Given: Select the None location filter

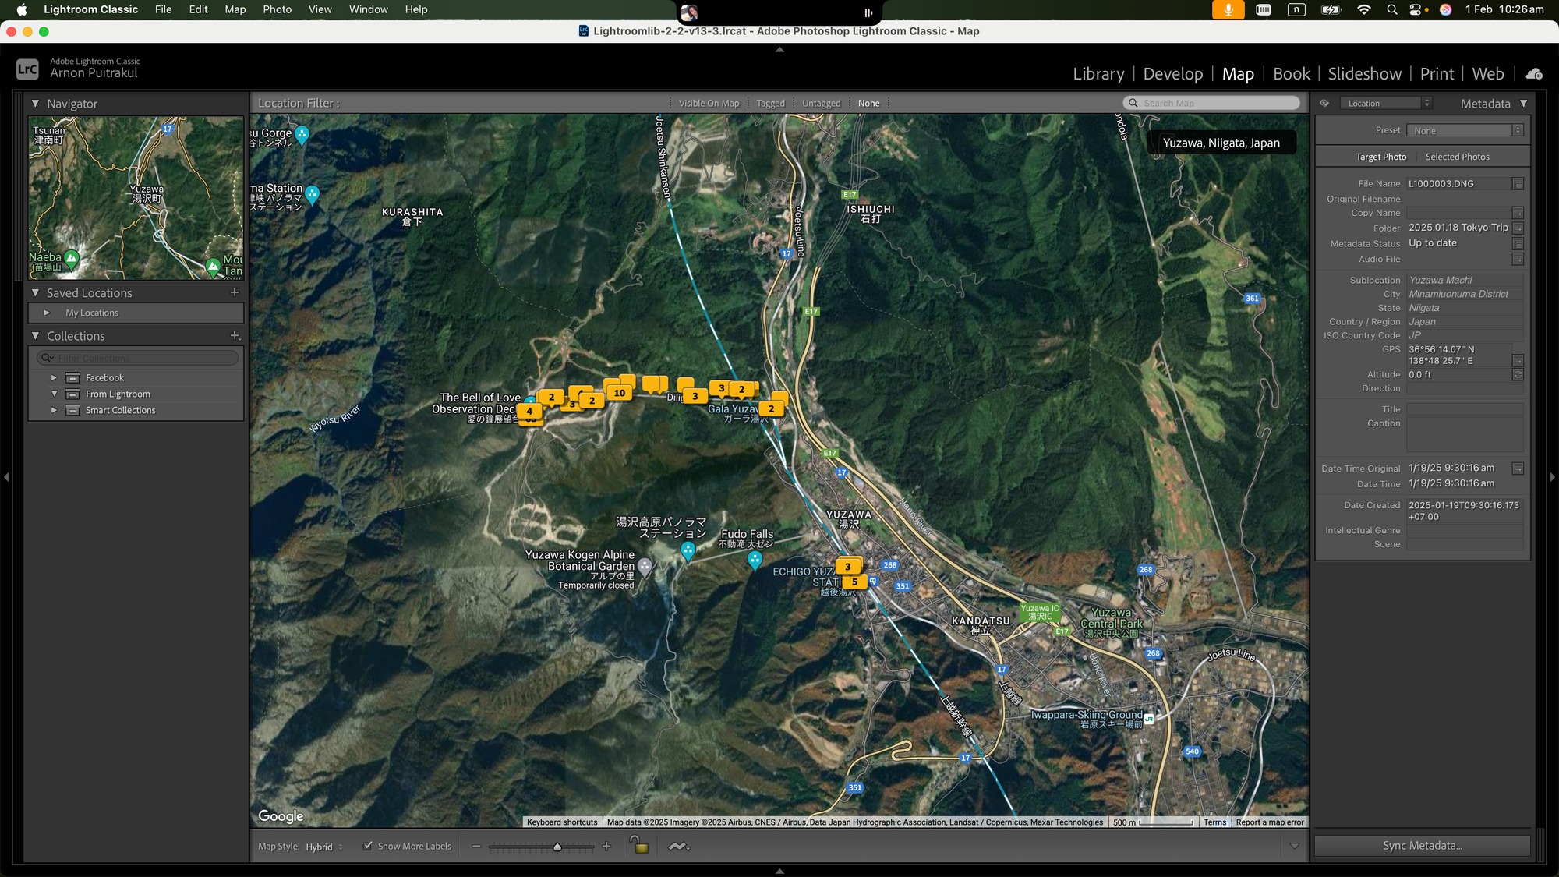Looking at the screenshot, I should click(869, 103).
